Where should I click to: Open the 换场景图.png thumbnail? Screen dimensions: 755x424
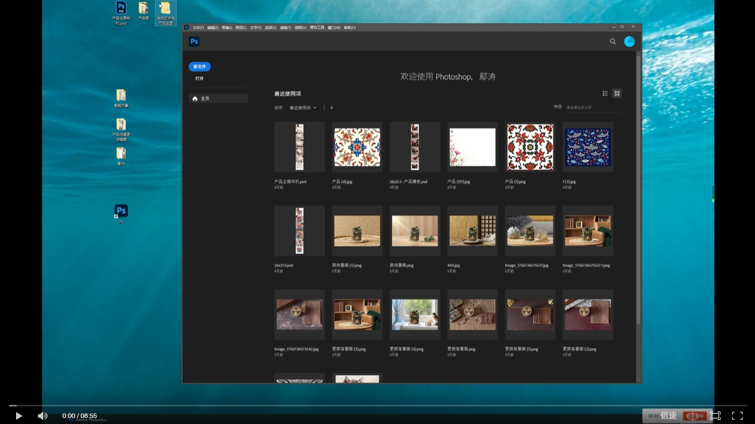coord(415,231)
